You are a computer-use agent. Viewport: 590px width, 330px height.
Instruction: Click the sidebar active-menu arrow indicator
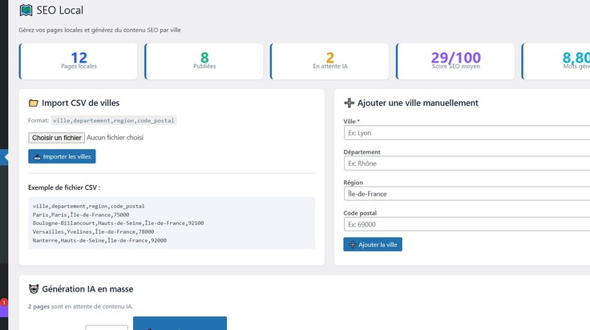pos(4,157)
